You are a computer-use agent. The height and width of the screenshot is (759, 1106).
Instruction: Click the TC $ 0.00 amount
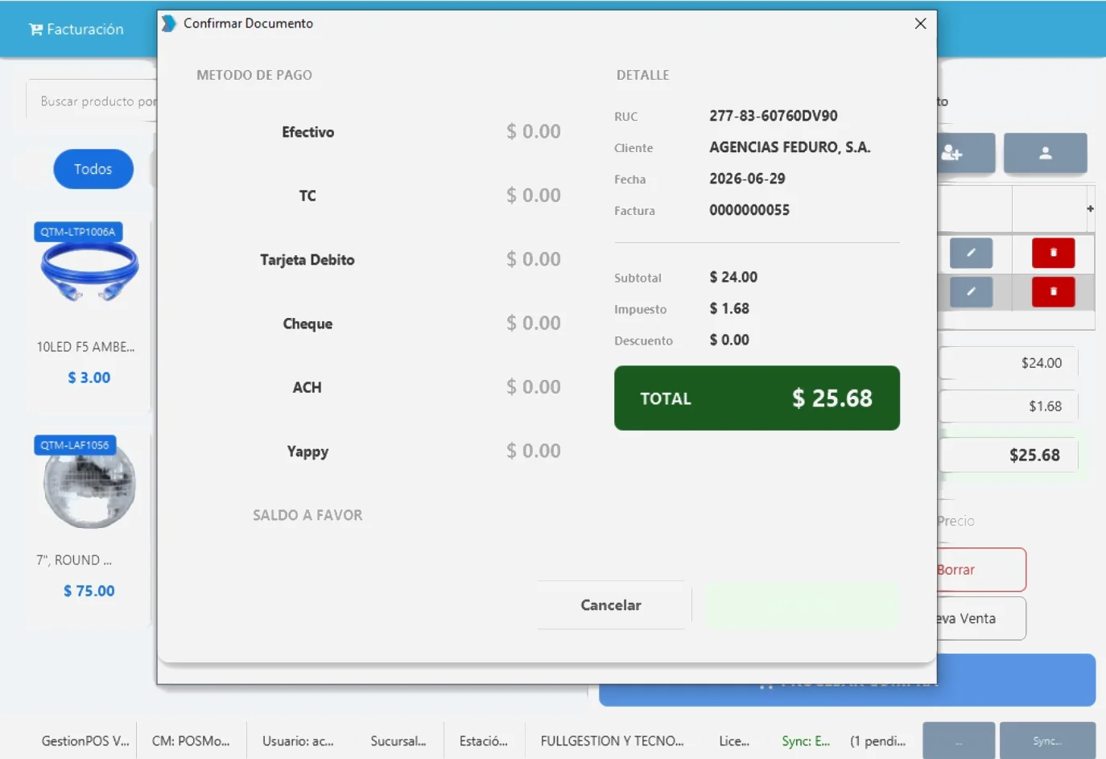pos(533,195)
